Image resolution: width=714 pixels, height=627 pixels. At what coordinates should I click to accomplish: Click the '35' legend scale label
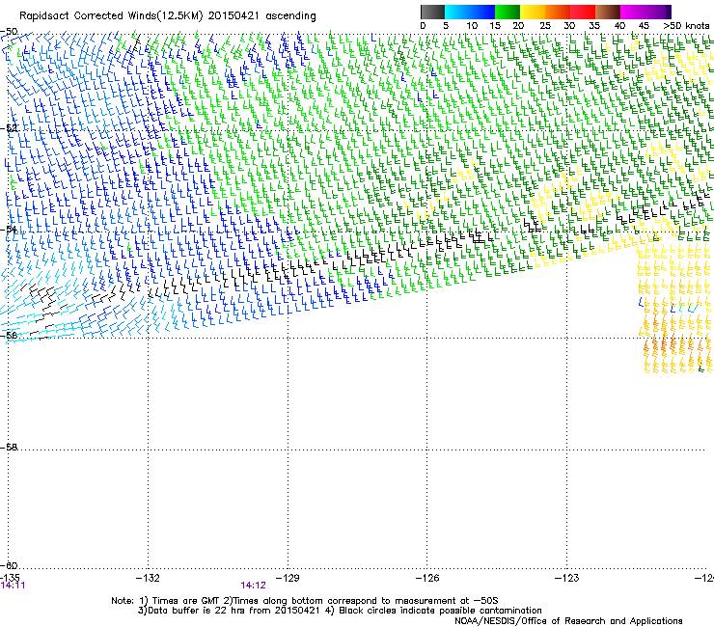click(594, 26)
